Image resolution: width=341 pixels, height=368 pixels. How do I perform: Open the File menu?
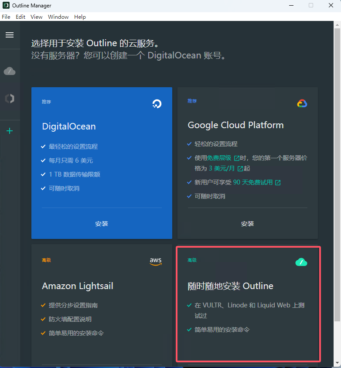6,17
